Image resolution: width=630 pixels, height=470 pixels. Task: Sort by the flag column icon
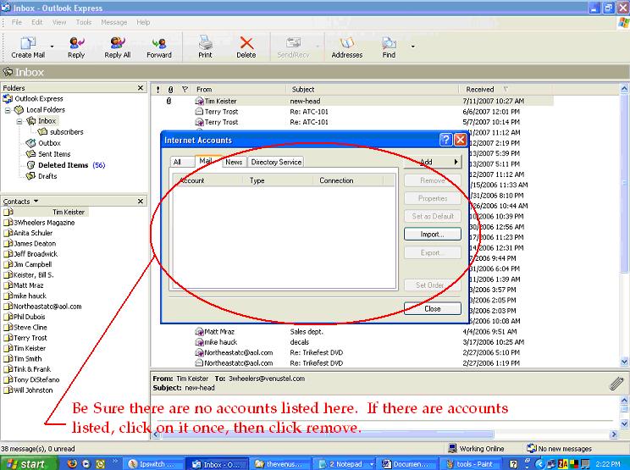pyautogui.click(x=185, y=89)
